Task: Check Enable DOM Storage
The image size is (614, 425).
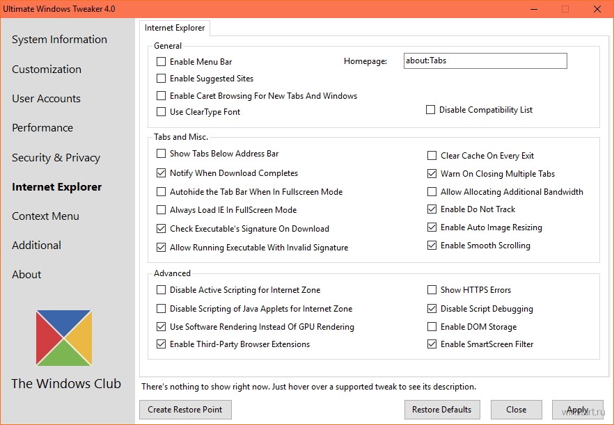Action: pyautogui.click(x=432, y=327)
